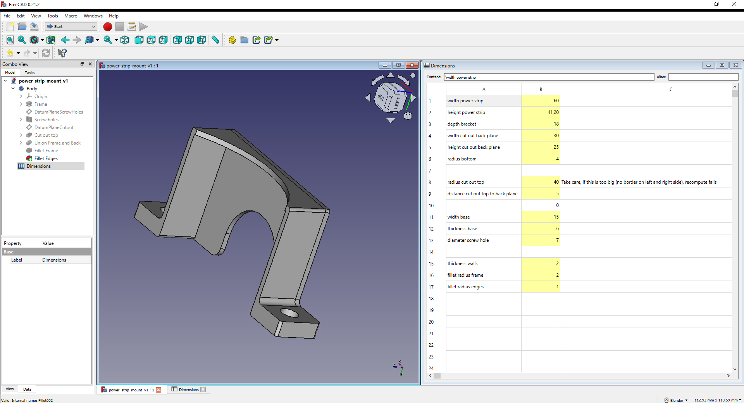
Task: Click the stop macro recording square
Action: pyautogui.click(x=120, y=26)
